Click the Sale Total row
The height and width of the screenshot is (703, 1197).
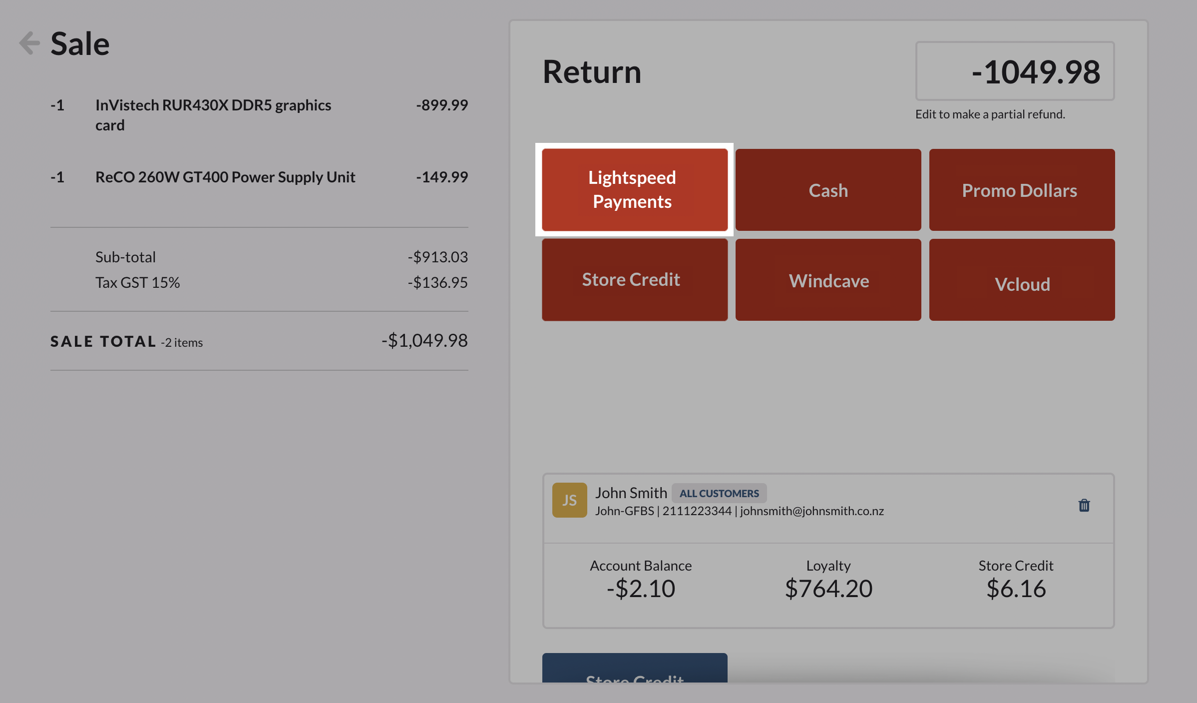[x=259, y=341]
